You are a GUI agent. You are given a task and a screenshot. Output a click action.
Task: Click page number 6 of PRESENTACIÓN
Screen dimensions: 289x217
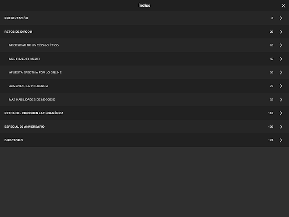coord(272,18)
